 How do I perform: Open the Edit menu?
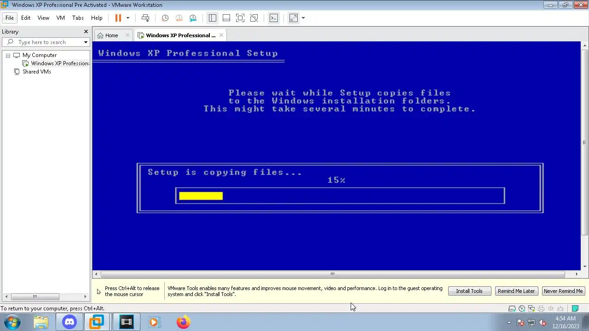click(x=26, y=18)
